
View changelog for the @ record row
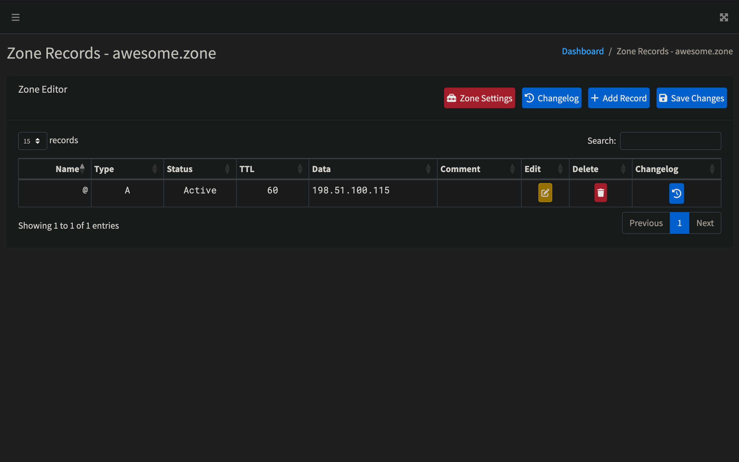(x=676, y=193)
